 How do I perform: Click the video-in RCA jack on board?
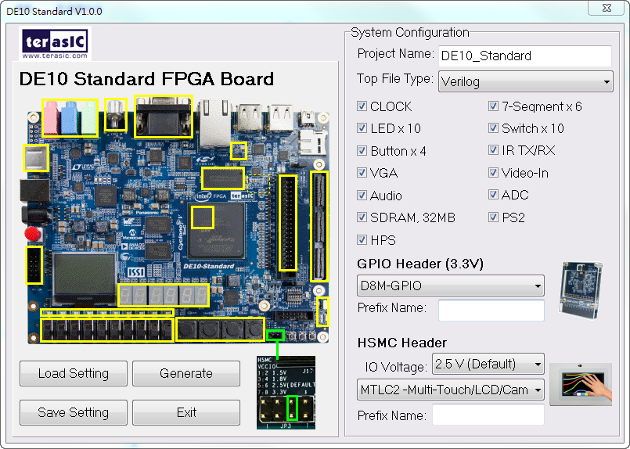116,115
